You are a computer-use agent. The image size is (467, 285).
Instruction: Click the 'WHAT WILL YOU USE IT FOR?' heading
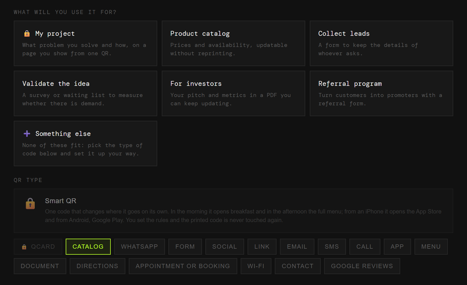pos(65,12)
